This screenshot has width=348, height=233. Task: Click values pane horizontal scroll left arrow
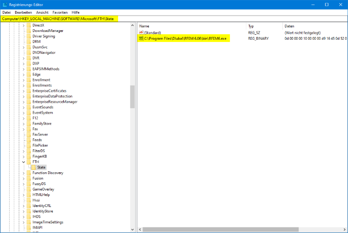tap(140, 229)
